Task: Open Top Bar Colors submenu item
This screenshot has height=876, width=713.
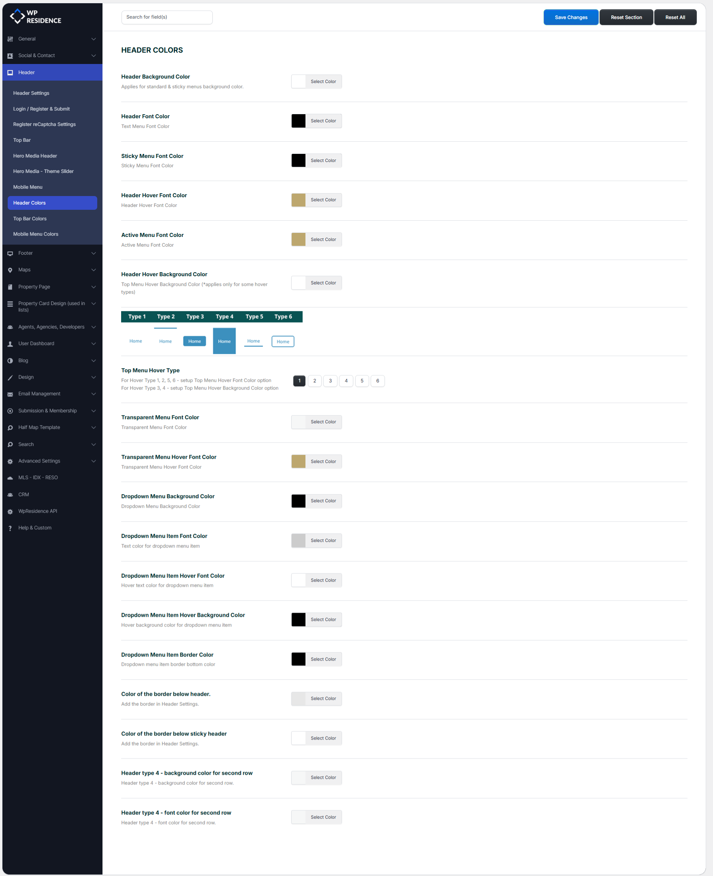Action: pos(30,219)
